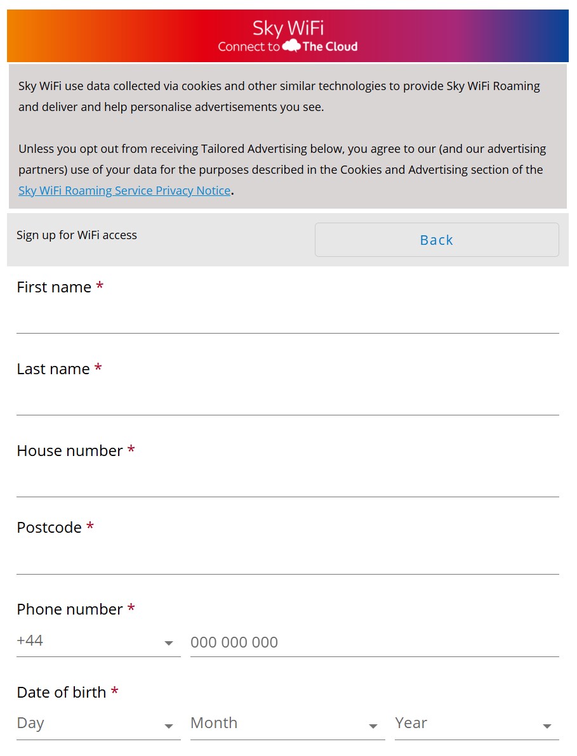Image resolution: width=577 pixels, height=756 pixels.
Task: Select the Postcode text field
Action: pyautogui.click(x=288, y=558)
